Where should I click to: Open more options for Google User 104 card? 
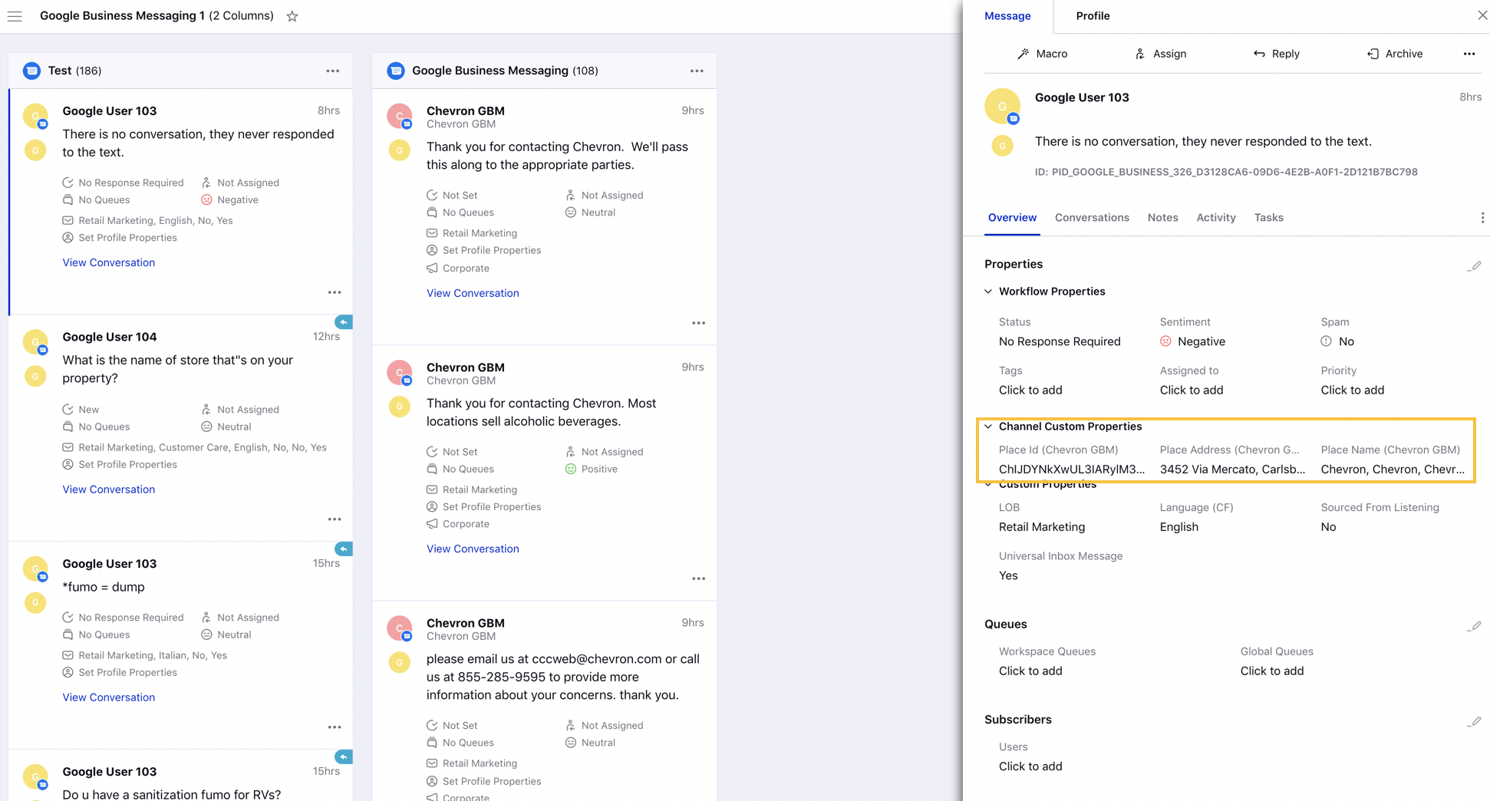click(335, 519)
